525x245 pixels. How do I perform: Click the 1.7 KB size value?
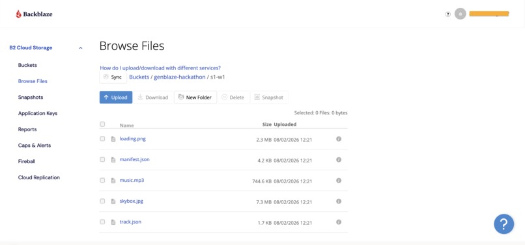(264, 223)
